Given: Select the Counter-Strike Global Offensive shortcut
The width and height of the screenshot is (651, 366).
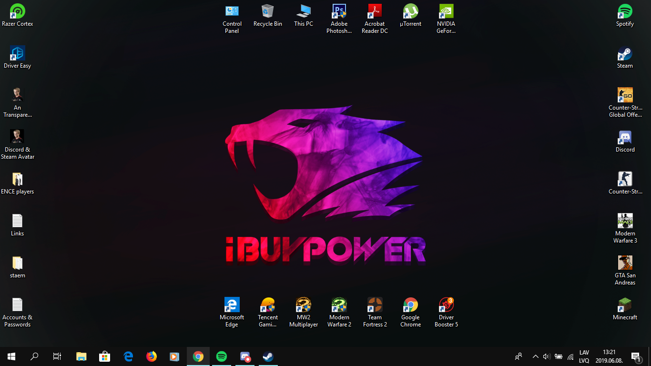Looking at the screenshot, I should 625,102.
